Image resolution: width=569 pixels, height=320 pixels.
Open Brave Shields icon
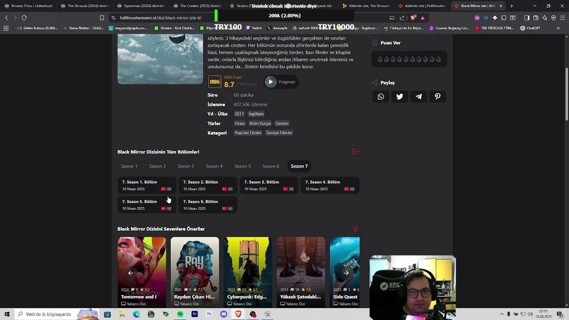tap(413, 18)
